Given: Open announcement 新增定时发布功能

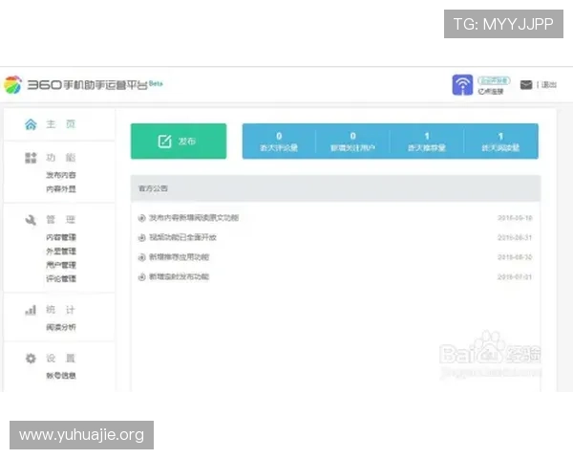Looking at the screenshot, I should pos(180,276).
